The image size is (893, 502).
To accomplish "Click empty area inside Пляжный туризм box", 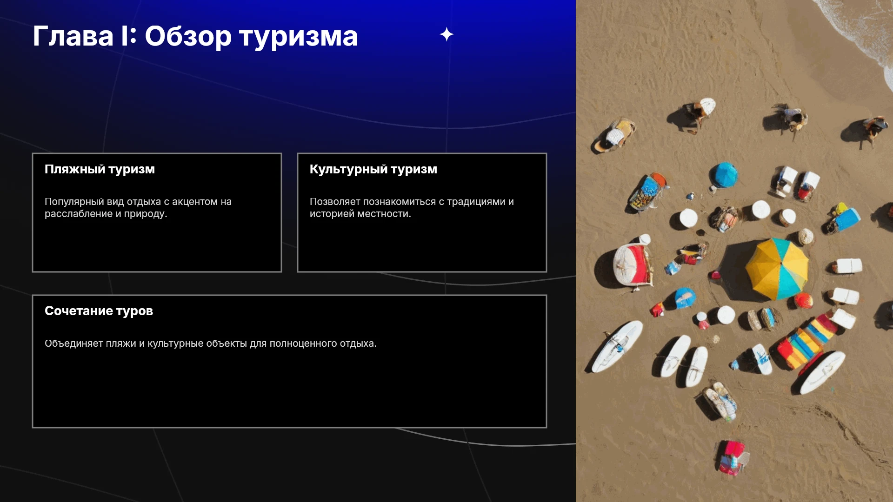I will tap(157, 246).
